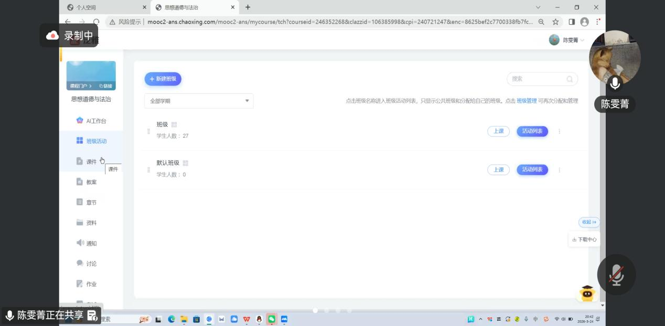The height and width of the screenshot is (326, 665).
Task: Open the AI工作台 sidebar icon
Action: click(x=80, y=121)
